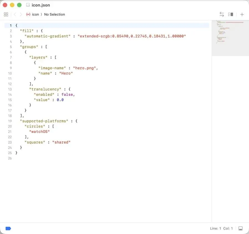The height and width of the screenshot is (234, 249).
Task: Click the 0.0 number value
Action: 60,100
